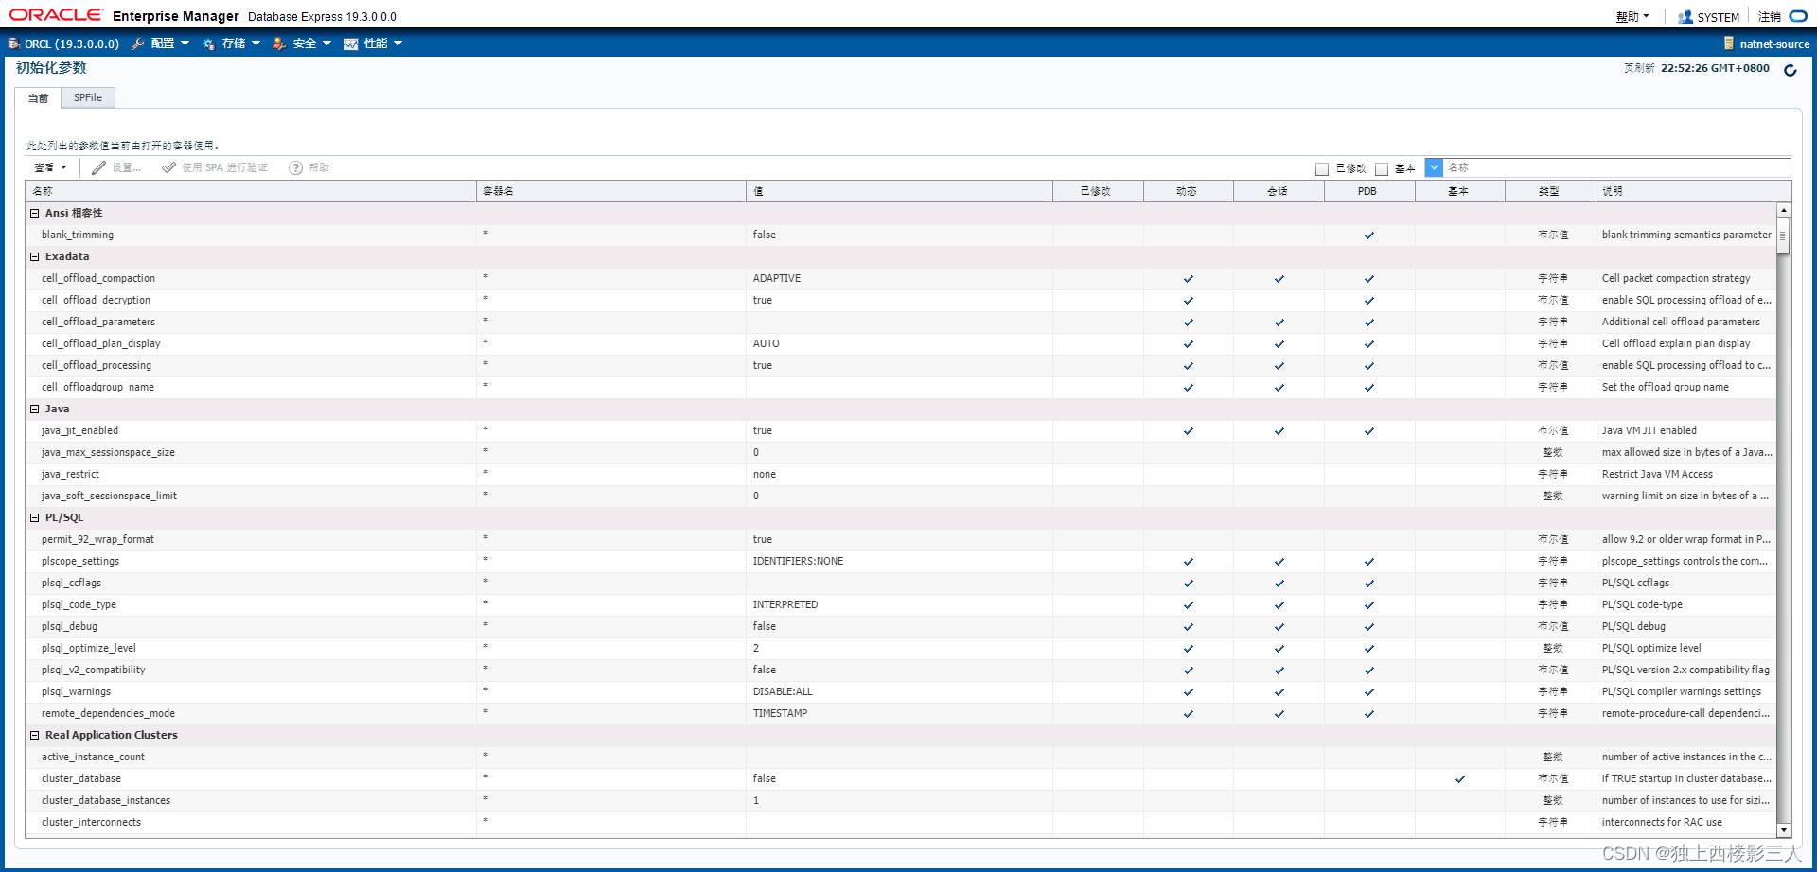
Task: Click the question mark help icon
Action: (x=296, y=167)
